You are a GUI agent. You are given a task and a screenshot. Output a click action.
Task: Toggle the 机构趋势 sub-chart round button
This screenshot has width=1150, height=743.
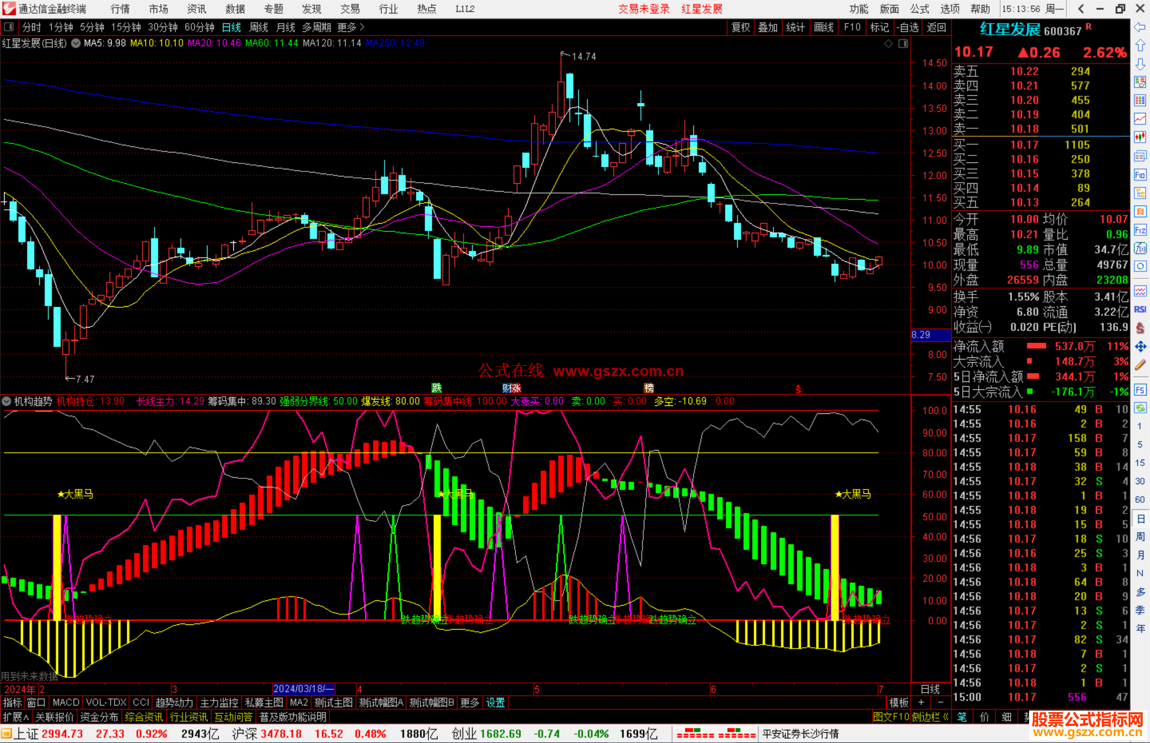[7, 401]
